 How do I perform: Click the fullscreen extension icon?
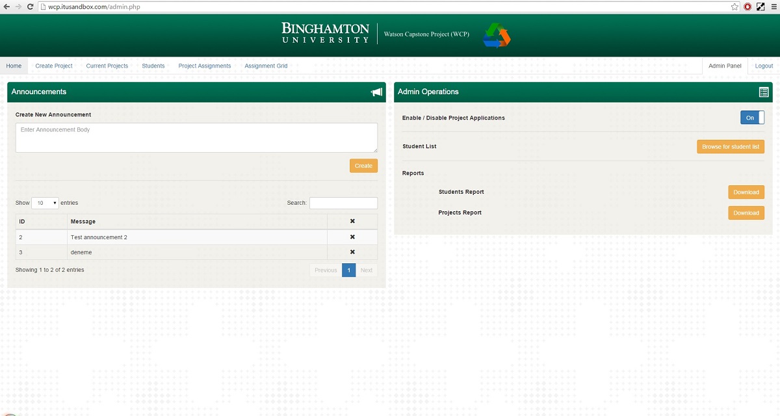click(760, 6)
